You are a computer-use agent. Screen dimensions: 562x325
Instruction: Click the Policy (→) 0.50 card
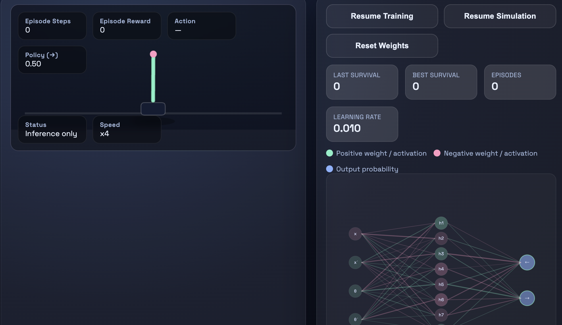[x=52, y=60]
